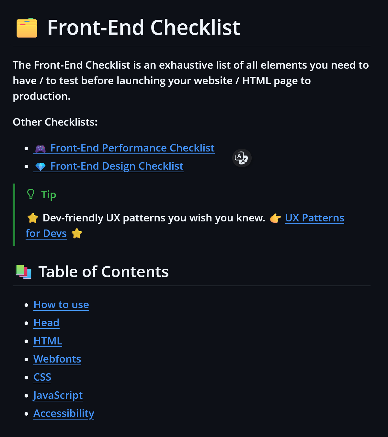Navigate to the HTML section link
The height and width of the screenshot is (437, 388).
[x=48, y=341]
